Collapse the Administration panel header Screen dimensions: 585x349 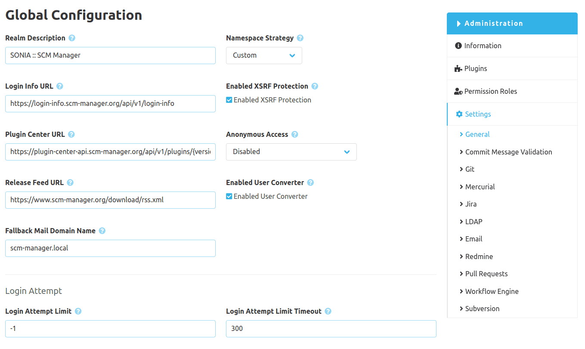(x=512, y=23)
